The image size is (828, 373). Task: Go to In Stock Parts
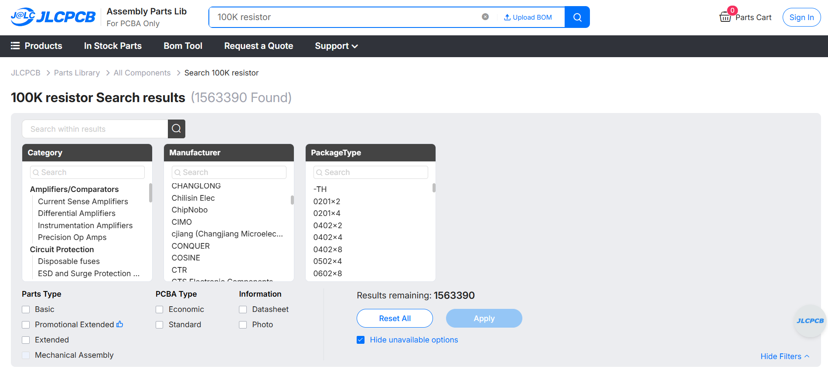pyautogui.click(x=113, y=46)
